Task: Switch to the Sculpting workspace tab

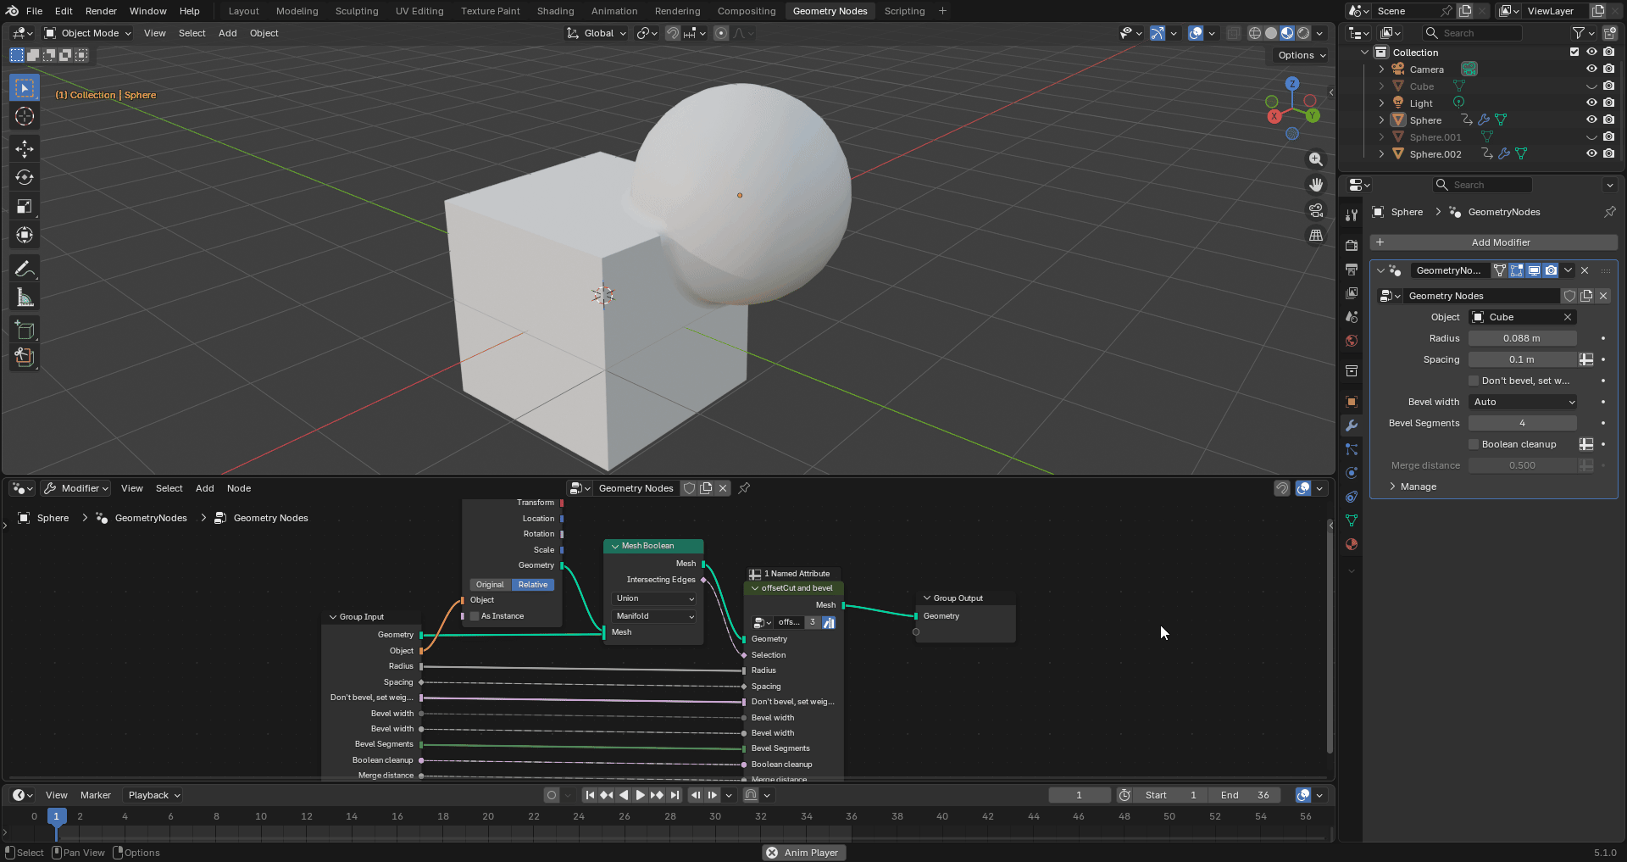Action: pyautogui.click(x=357, y=11)
